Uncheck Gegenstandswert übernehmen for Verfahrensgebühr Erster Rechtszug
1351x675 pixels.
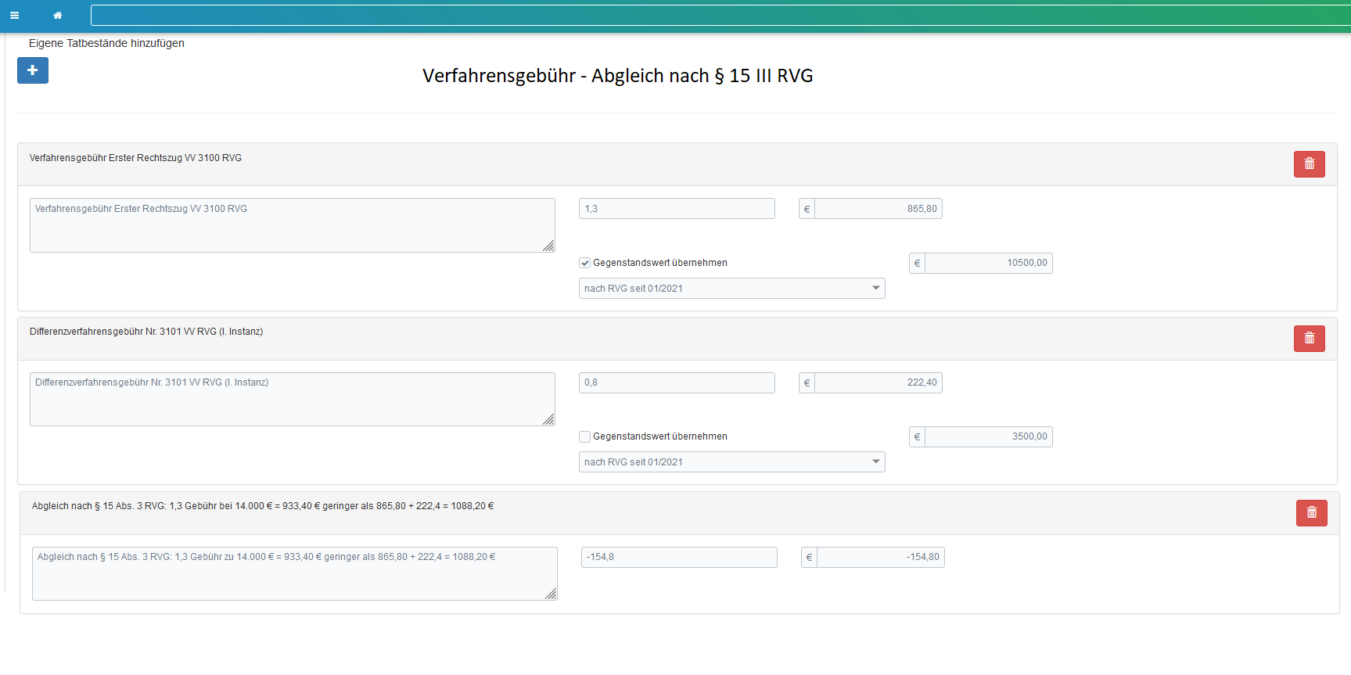tap(585, 263)
